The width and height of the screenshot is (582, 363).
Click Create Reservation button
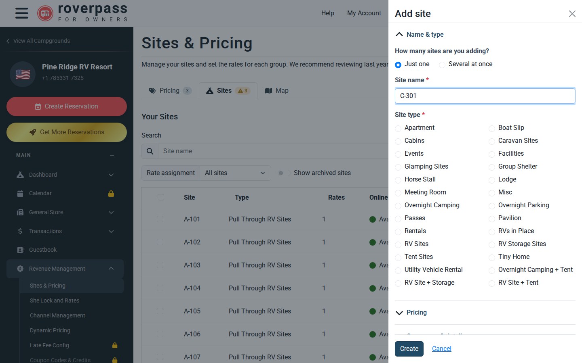67,106
